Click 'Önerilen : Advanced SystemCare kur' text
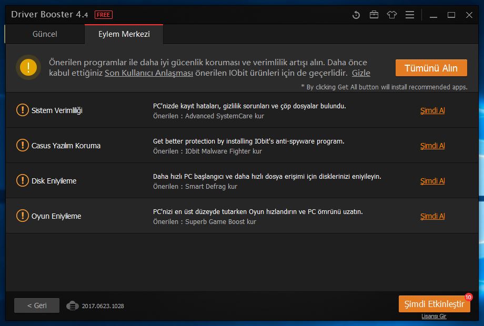 coord(208,116)
